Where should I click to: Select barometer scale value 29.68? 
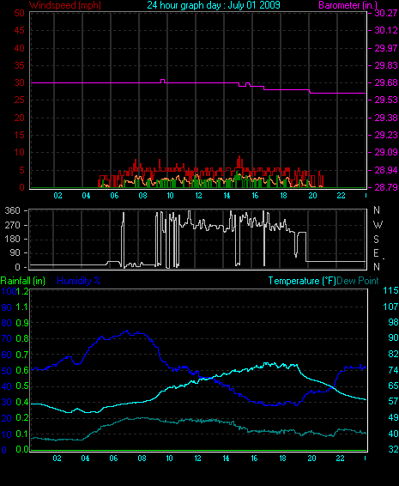click(x=386, y=82)
